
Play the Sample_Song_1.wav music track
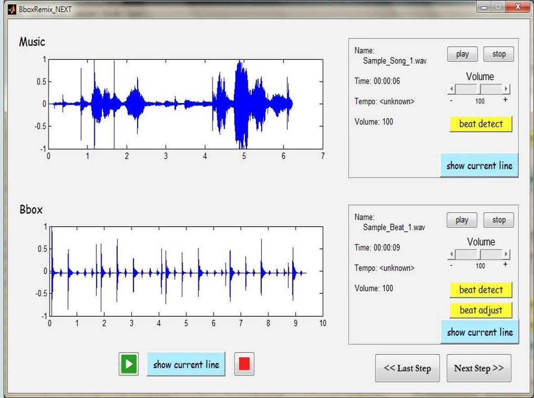click(462, 54)
